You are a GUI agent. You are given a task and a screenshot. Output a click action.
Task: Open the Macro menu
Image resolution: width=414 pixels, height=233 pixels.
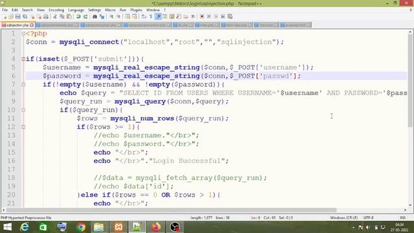[x=111, y=10]
